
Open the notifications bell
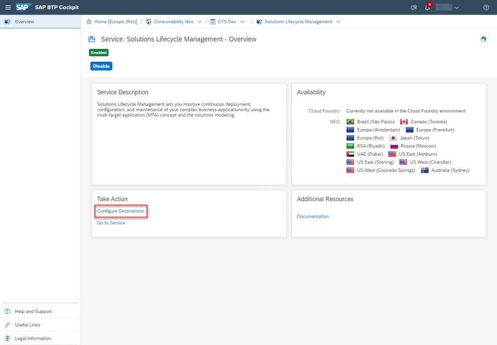[x=428, y=8]
